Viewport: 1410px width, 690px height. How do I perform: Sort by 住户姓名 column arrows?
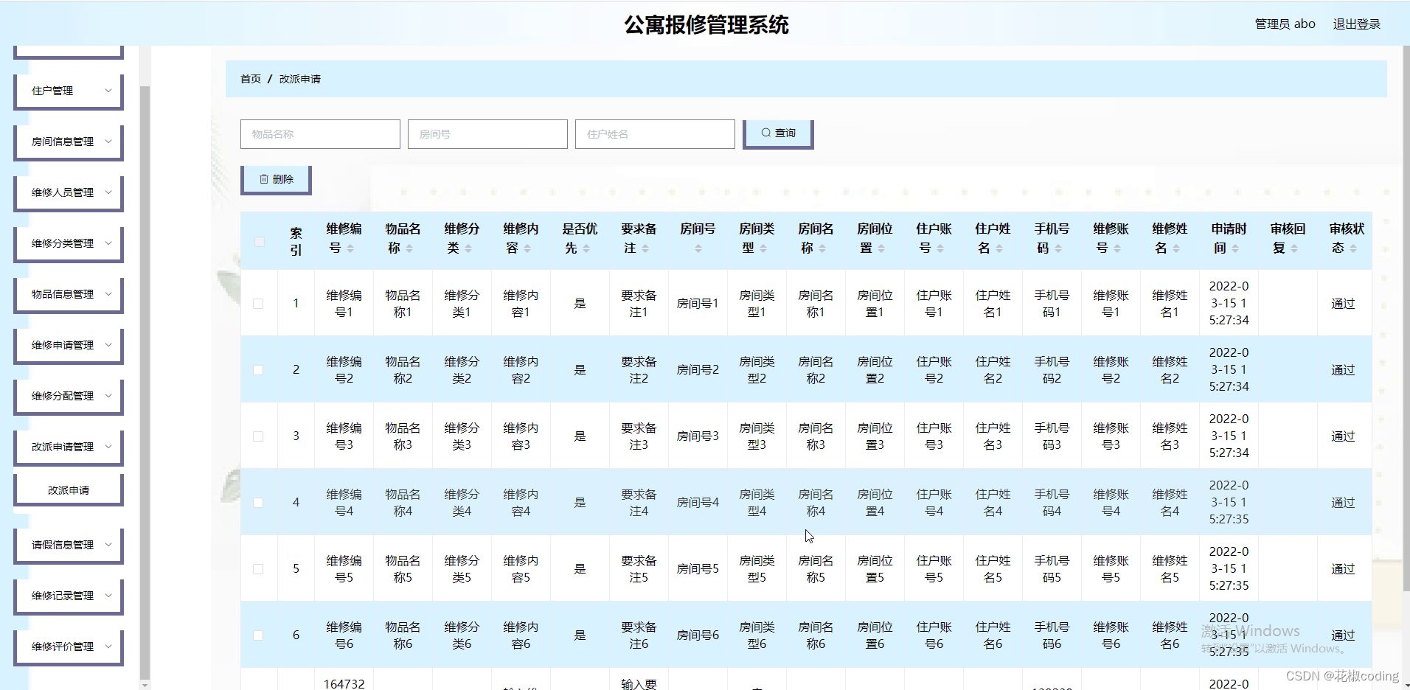pos(999,248)
